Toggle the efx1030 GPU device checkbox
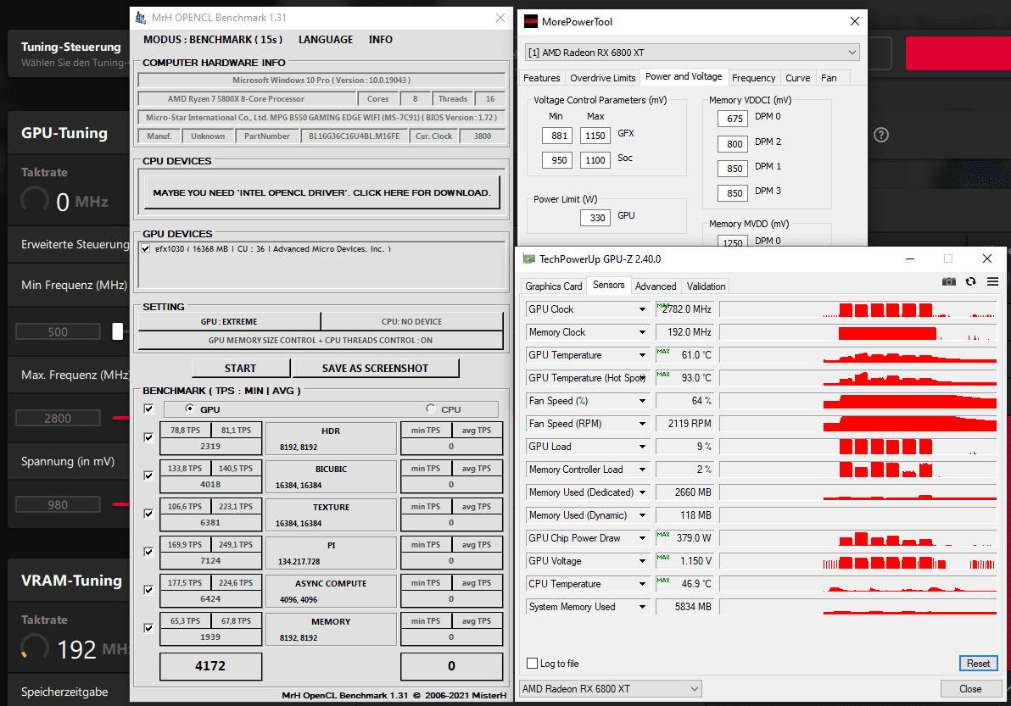The width and height of the screenshot is (1011, 706). pos(146,248)
